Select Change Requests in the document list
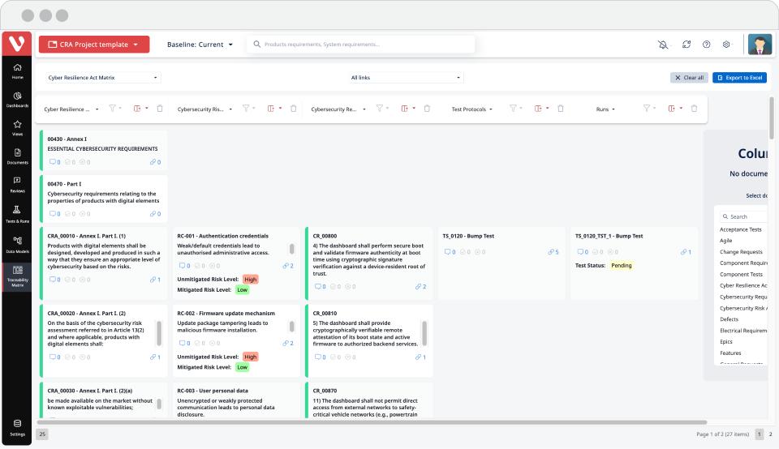 [x=741, y=252]
